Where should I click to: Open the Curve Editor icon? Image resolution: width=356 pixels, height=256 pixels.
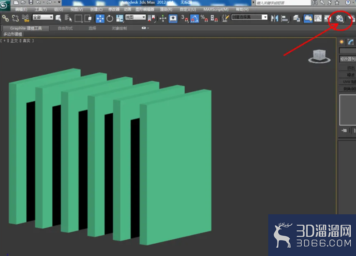coord(318,18)
